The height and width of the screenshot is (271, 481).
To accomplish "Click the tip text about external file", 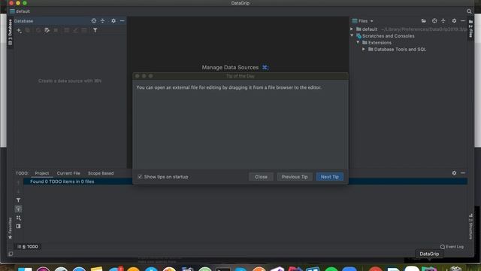I will 228,87.
